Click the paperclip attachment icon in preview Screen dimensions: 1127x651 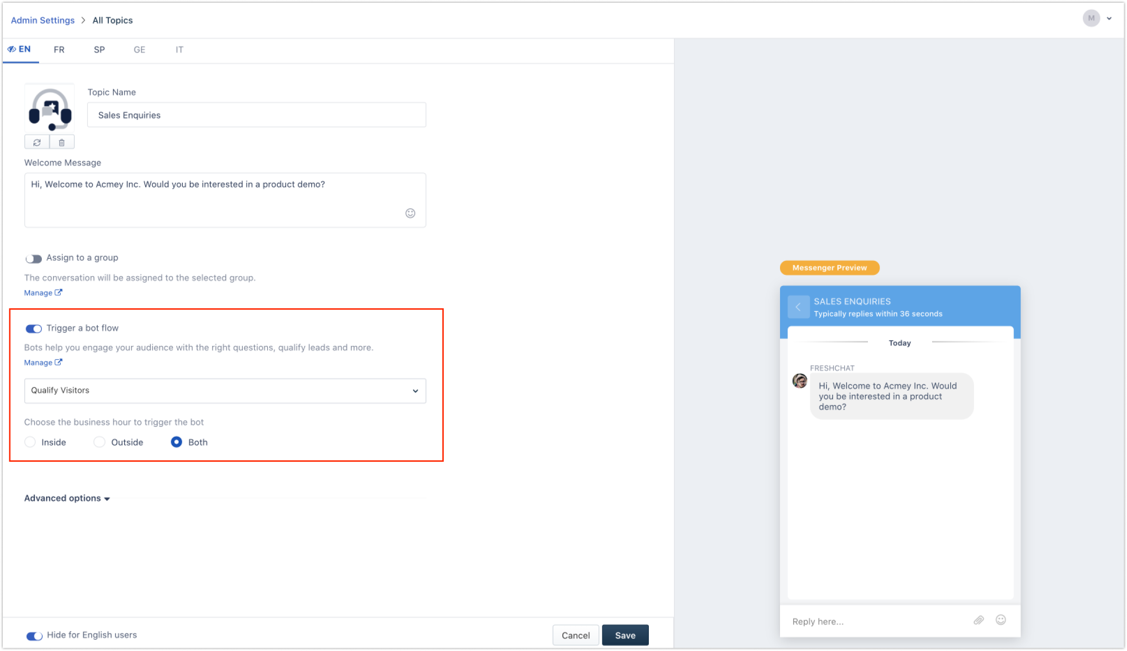tap(978, 620)
